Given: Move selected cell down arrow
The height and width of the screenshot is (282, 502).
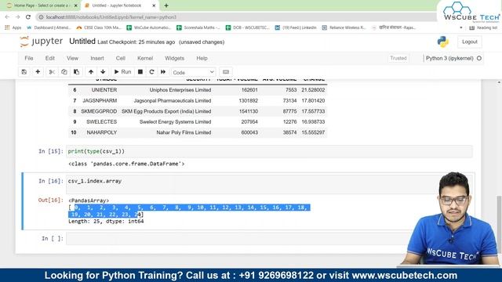Looking at the screenshot, I should pos(103,72).
